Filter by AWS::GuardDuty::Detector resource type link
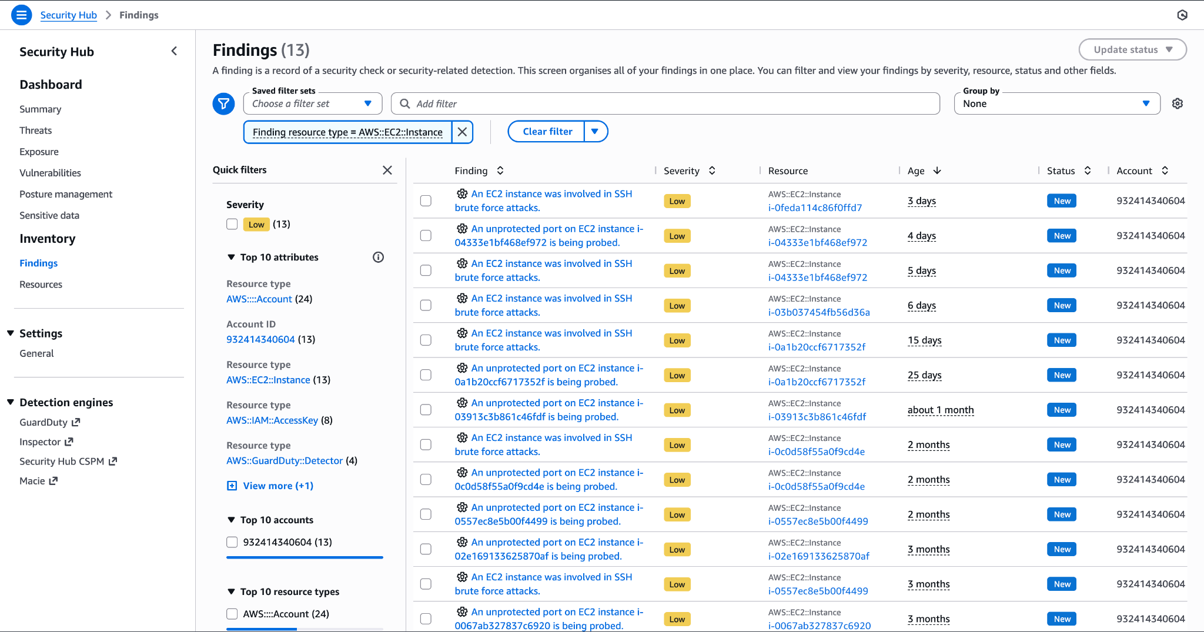The height and width of the screenshot is (632, 1204). click(x=285, y=461)
